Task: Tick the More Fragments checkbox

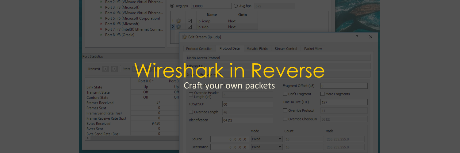Action: pyautogui.click(x=323, y=94)
